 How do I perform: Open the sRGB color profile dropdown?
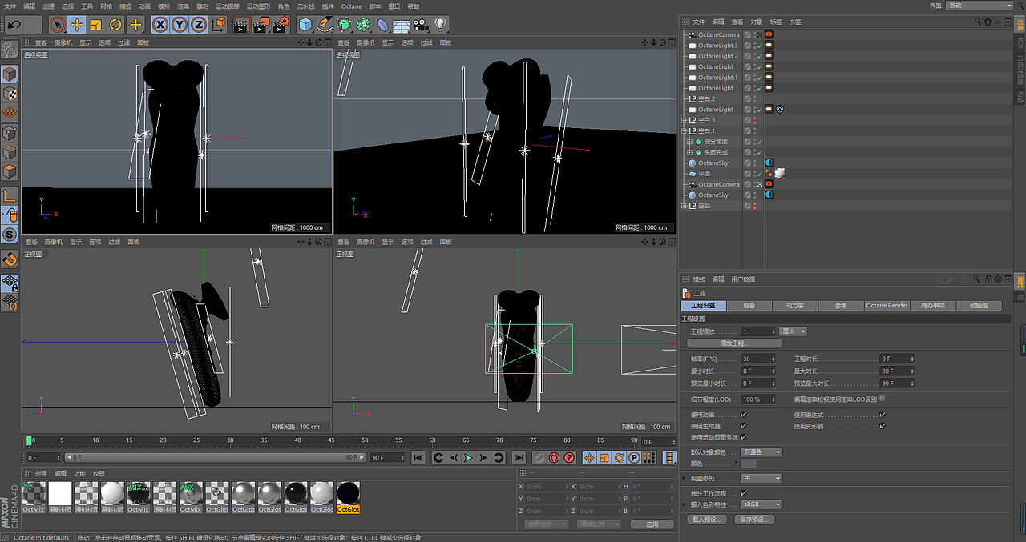[761, 505]
